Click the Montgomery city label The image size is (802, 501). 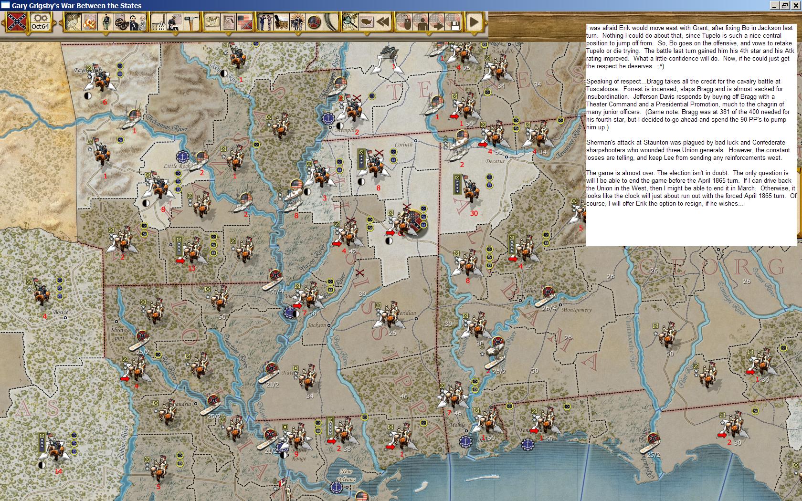tap(577, 310)
